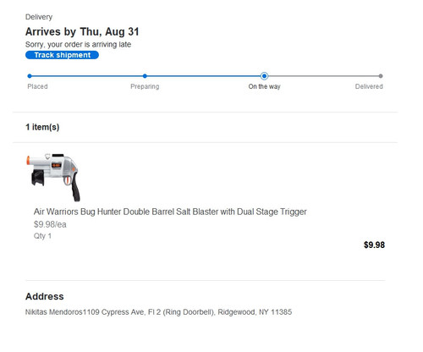Click the bold $9.98 item total
The image size is (423, 352).
point(374,245)
